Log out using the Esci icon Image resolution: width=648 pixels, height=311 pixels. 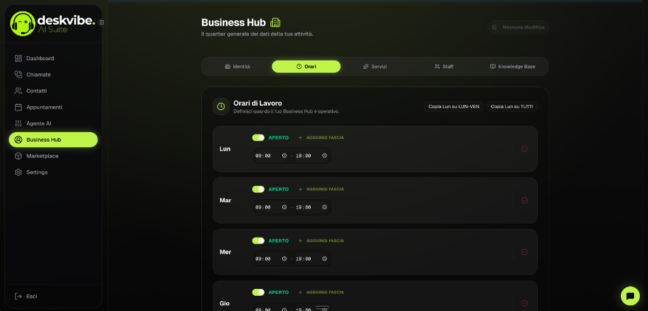point(18,296)
